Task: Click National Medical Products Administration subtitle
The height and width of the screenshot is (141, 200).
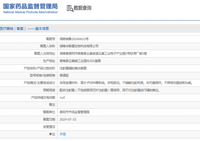Action: 30,12
